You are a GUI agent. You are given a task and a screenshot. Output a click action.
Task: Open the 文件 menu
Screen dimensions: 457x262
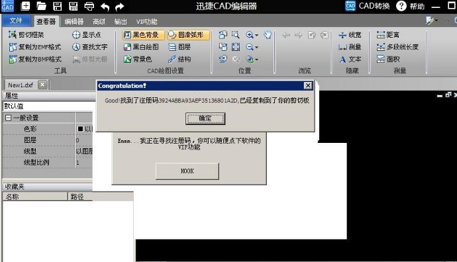click(16, 21)
